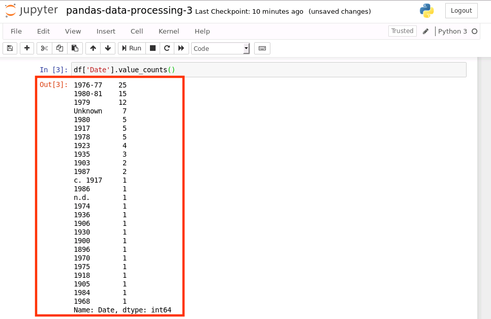Click the Jupyter logo
Viewport: 491px width, 319px height.
pos(32,10)
